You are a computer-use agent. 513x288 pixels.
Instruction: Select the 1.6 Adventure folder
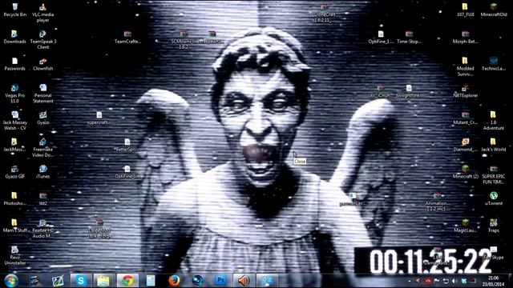tap(494, 120)
